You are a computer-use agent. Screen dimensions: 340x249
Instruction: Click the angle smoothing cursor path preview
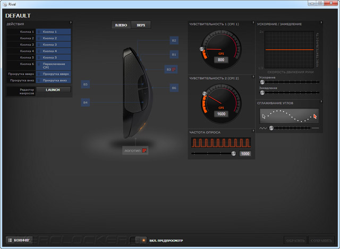point(289,116)
